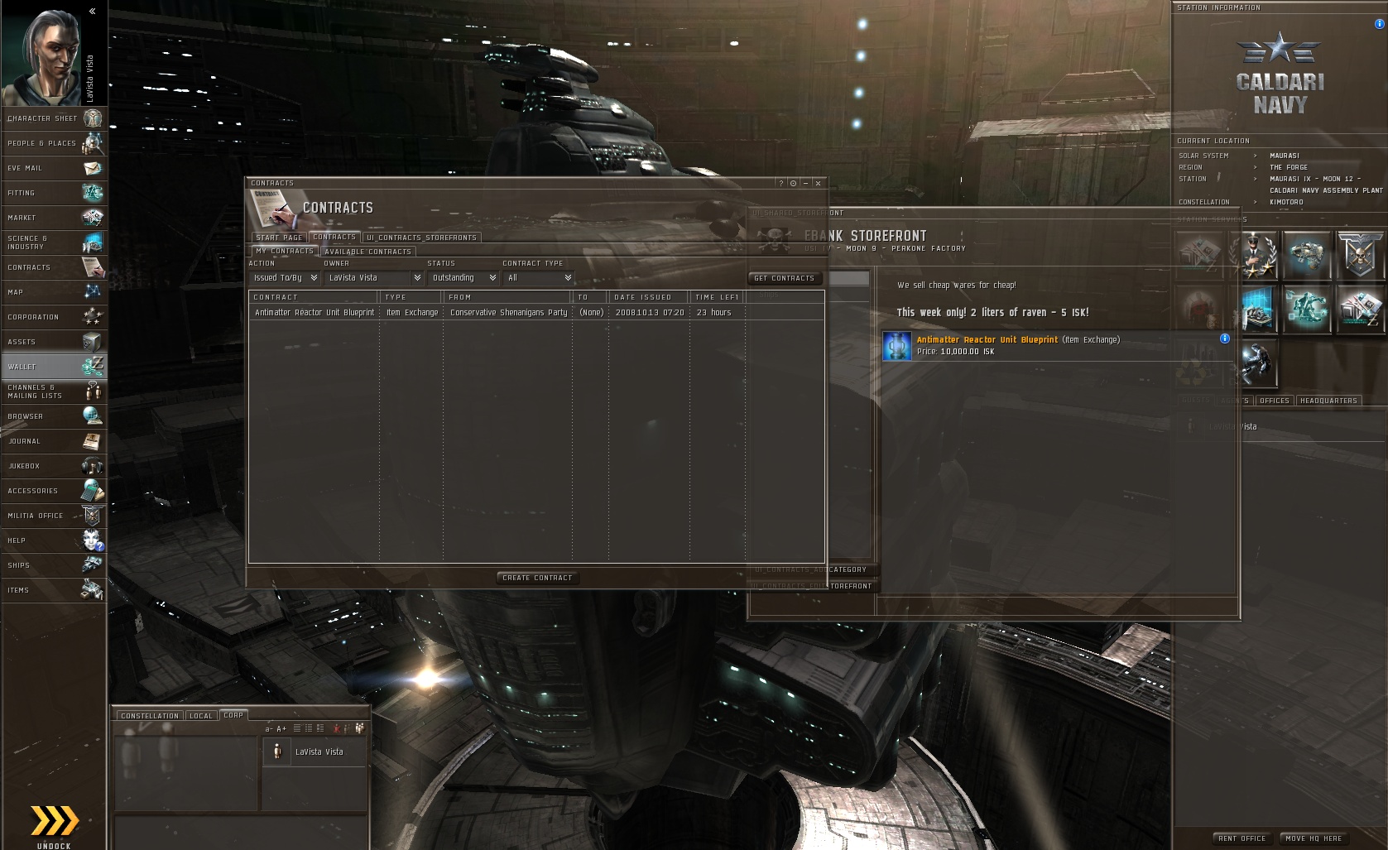The height and width of the screenshot is (850, 1388).
Task: Open the spaceship station service icon
Action: click(1308, 255)
